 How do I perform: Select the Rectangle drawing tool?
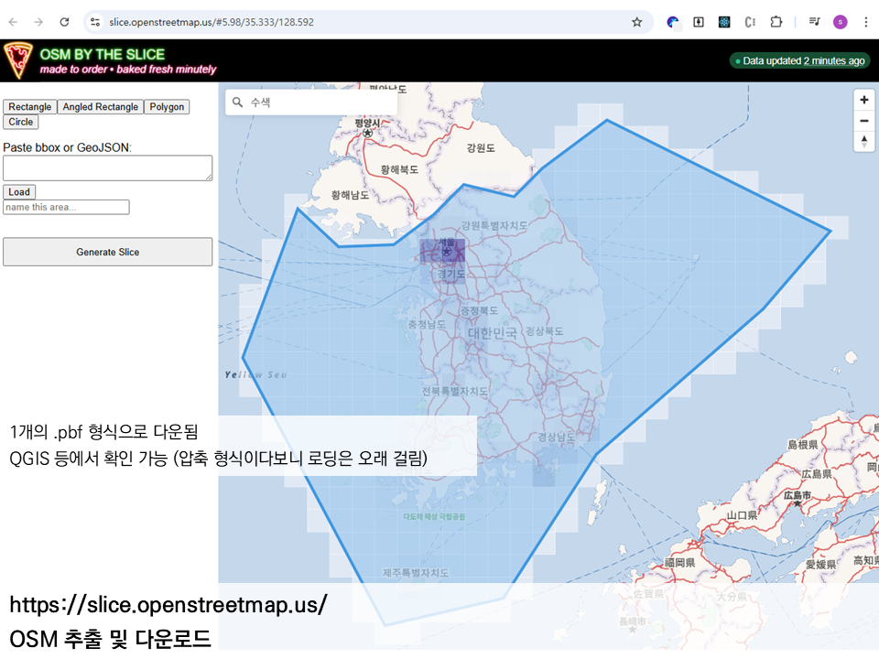(29, 106)
